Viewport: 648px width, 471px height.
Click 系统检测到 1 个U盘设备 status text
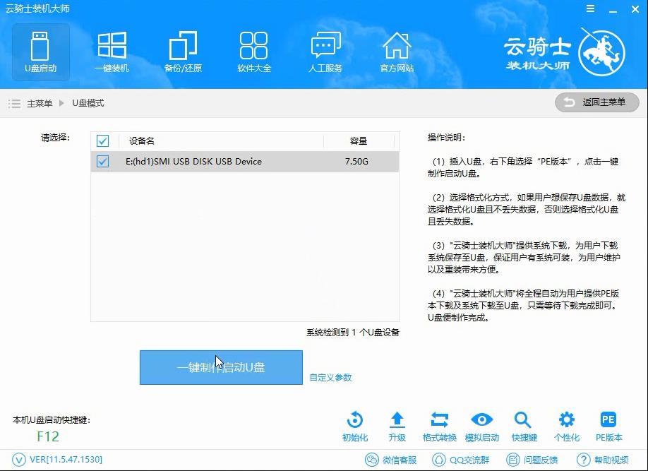pos(353,333)
